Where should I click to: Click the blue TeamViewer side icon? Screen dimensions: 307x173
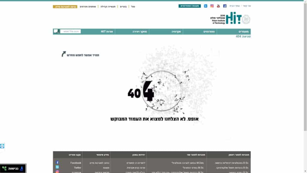point(2,146)
